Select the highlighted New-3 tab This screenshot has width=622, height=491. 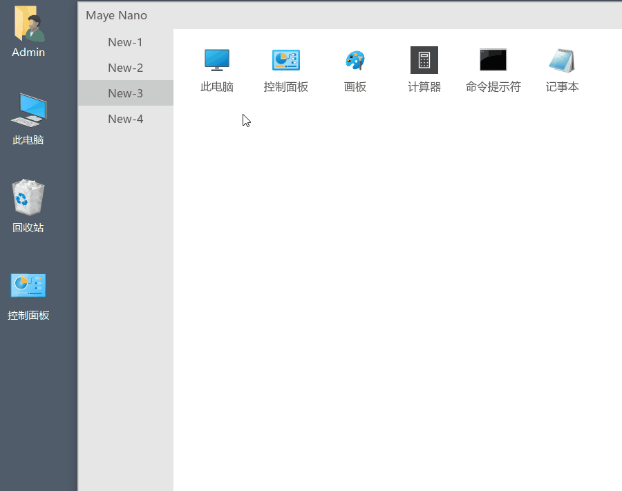(125, 93)
